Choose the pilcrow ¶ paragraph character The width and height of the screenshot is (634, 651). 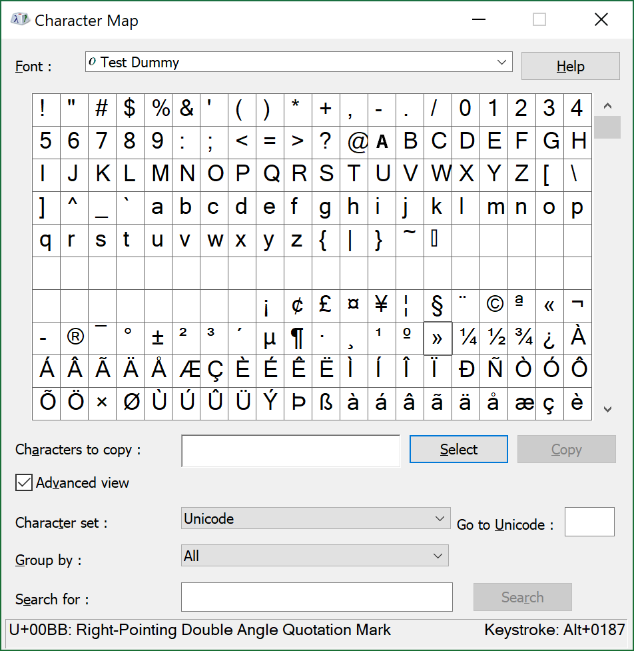coord(298,338)
